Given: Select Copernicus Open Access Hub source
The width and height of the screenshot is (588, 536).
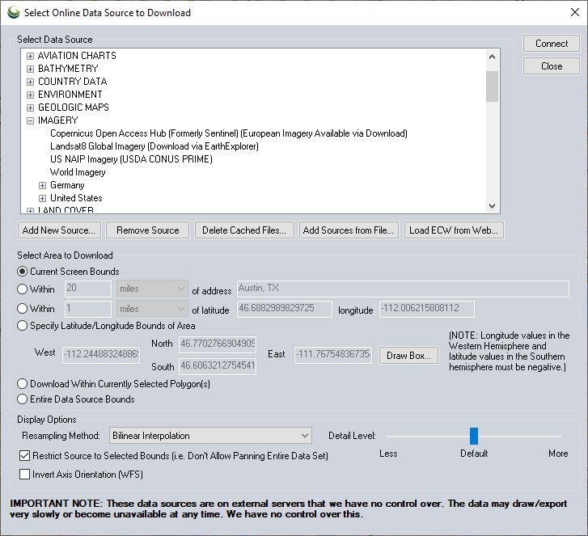Looking at the screenshot, I should (x=229, y=133).
